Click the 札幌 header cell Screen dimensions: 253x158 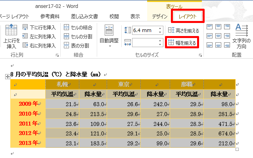(62, 84)
